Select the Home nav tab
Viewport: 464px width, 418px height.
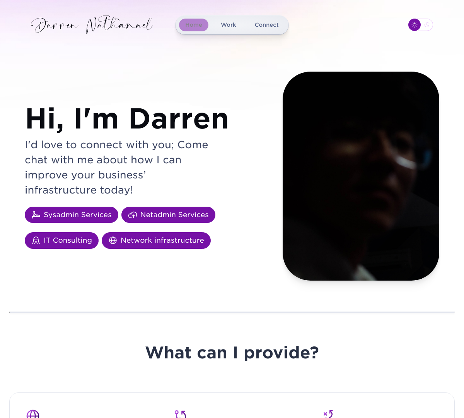(194, 25)
